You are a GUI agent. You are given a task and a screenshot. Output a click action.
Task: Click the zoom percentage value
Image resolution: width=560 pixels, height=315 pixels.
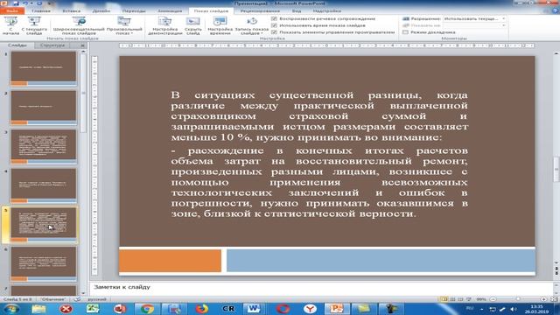click(x=481, y=299)
